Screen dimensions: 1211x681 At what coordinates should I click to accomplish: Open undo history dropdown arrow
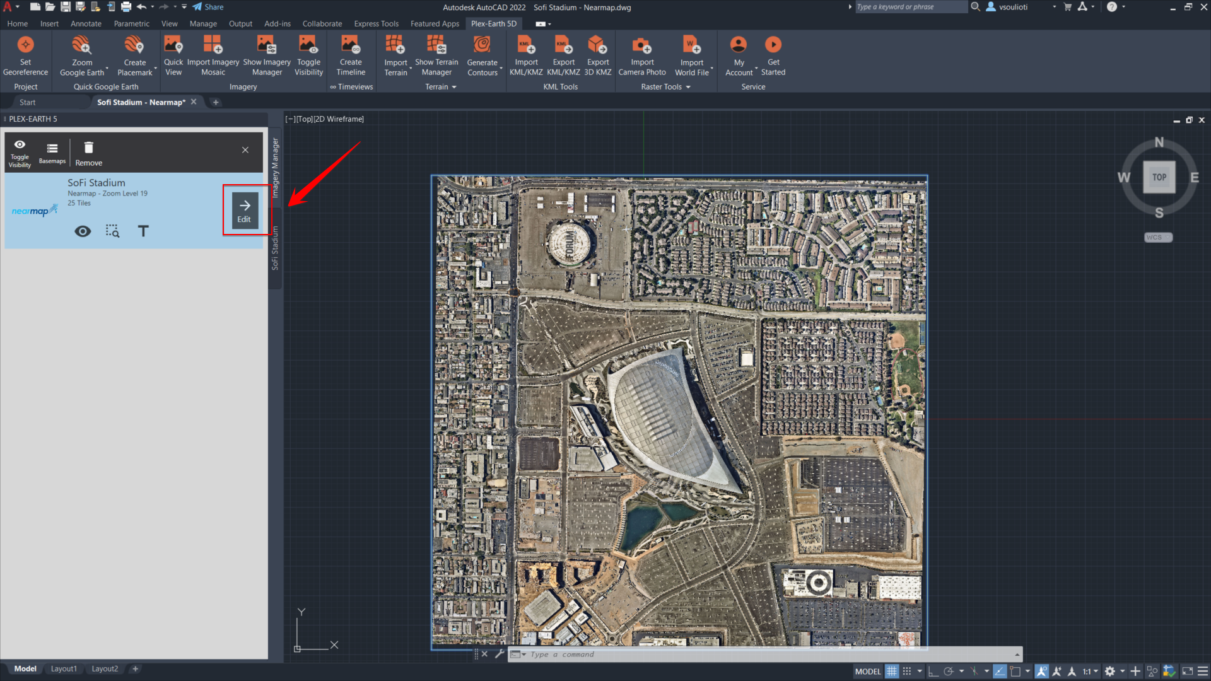click(x=152, y=7)
